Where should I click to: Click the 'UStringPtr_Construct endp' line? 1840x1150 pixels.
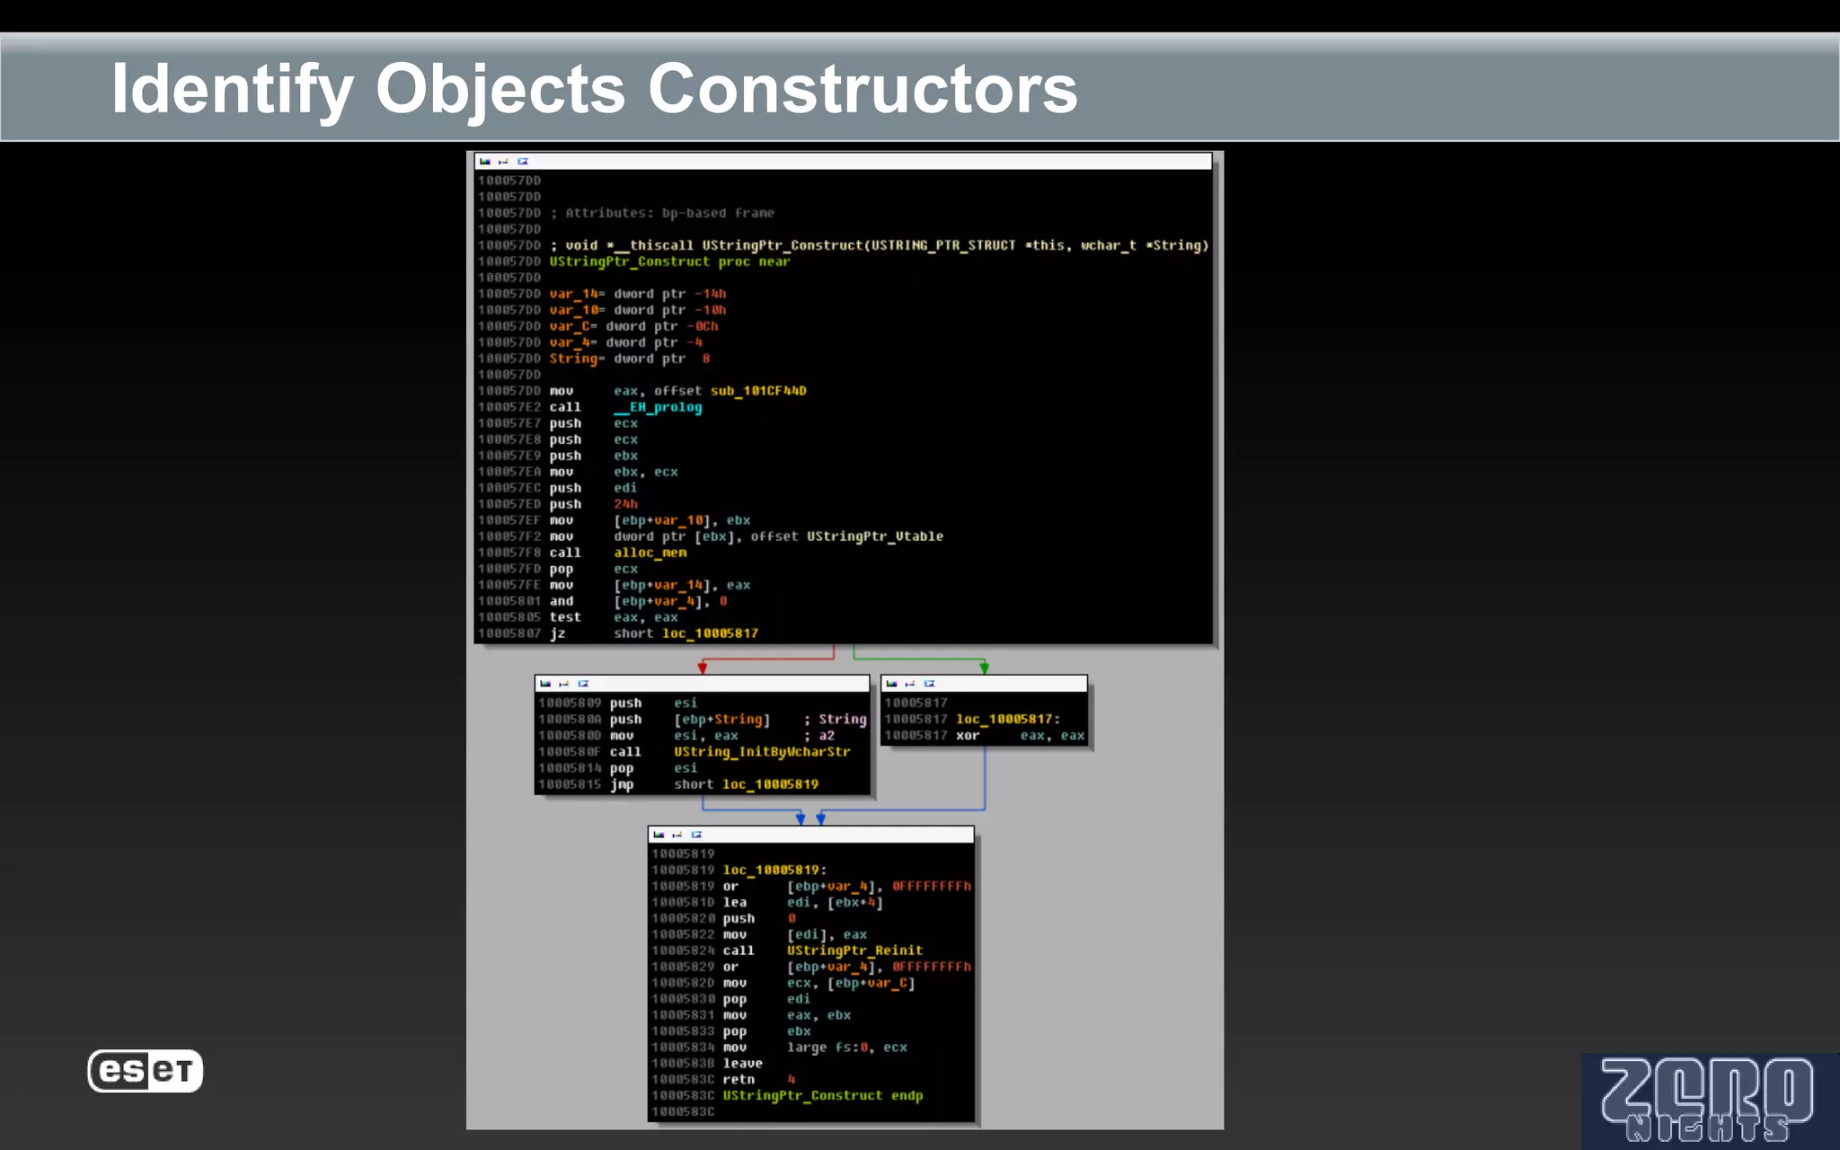pos(823,1096)
